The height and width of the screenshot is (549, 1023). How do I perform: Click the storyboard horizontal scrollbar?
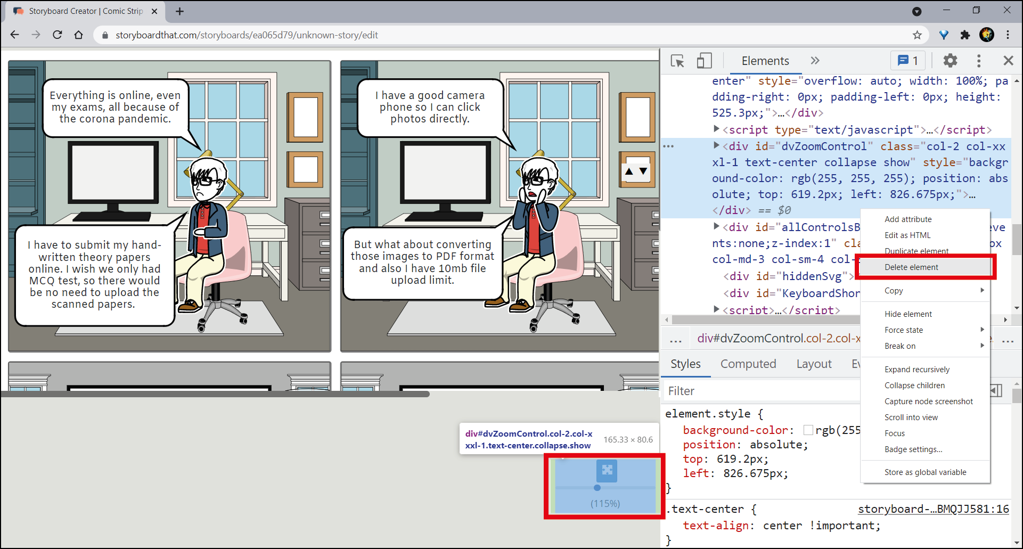click(x=215, y=394)
